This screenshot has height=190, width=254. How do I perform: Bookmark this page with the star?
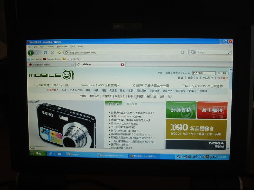click(183, 52)
